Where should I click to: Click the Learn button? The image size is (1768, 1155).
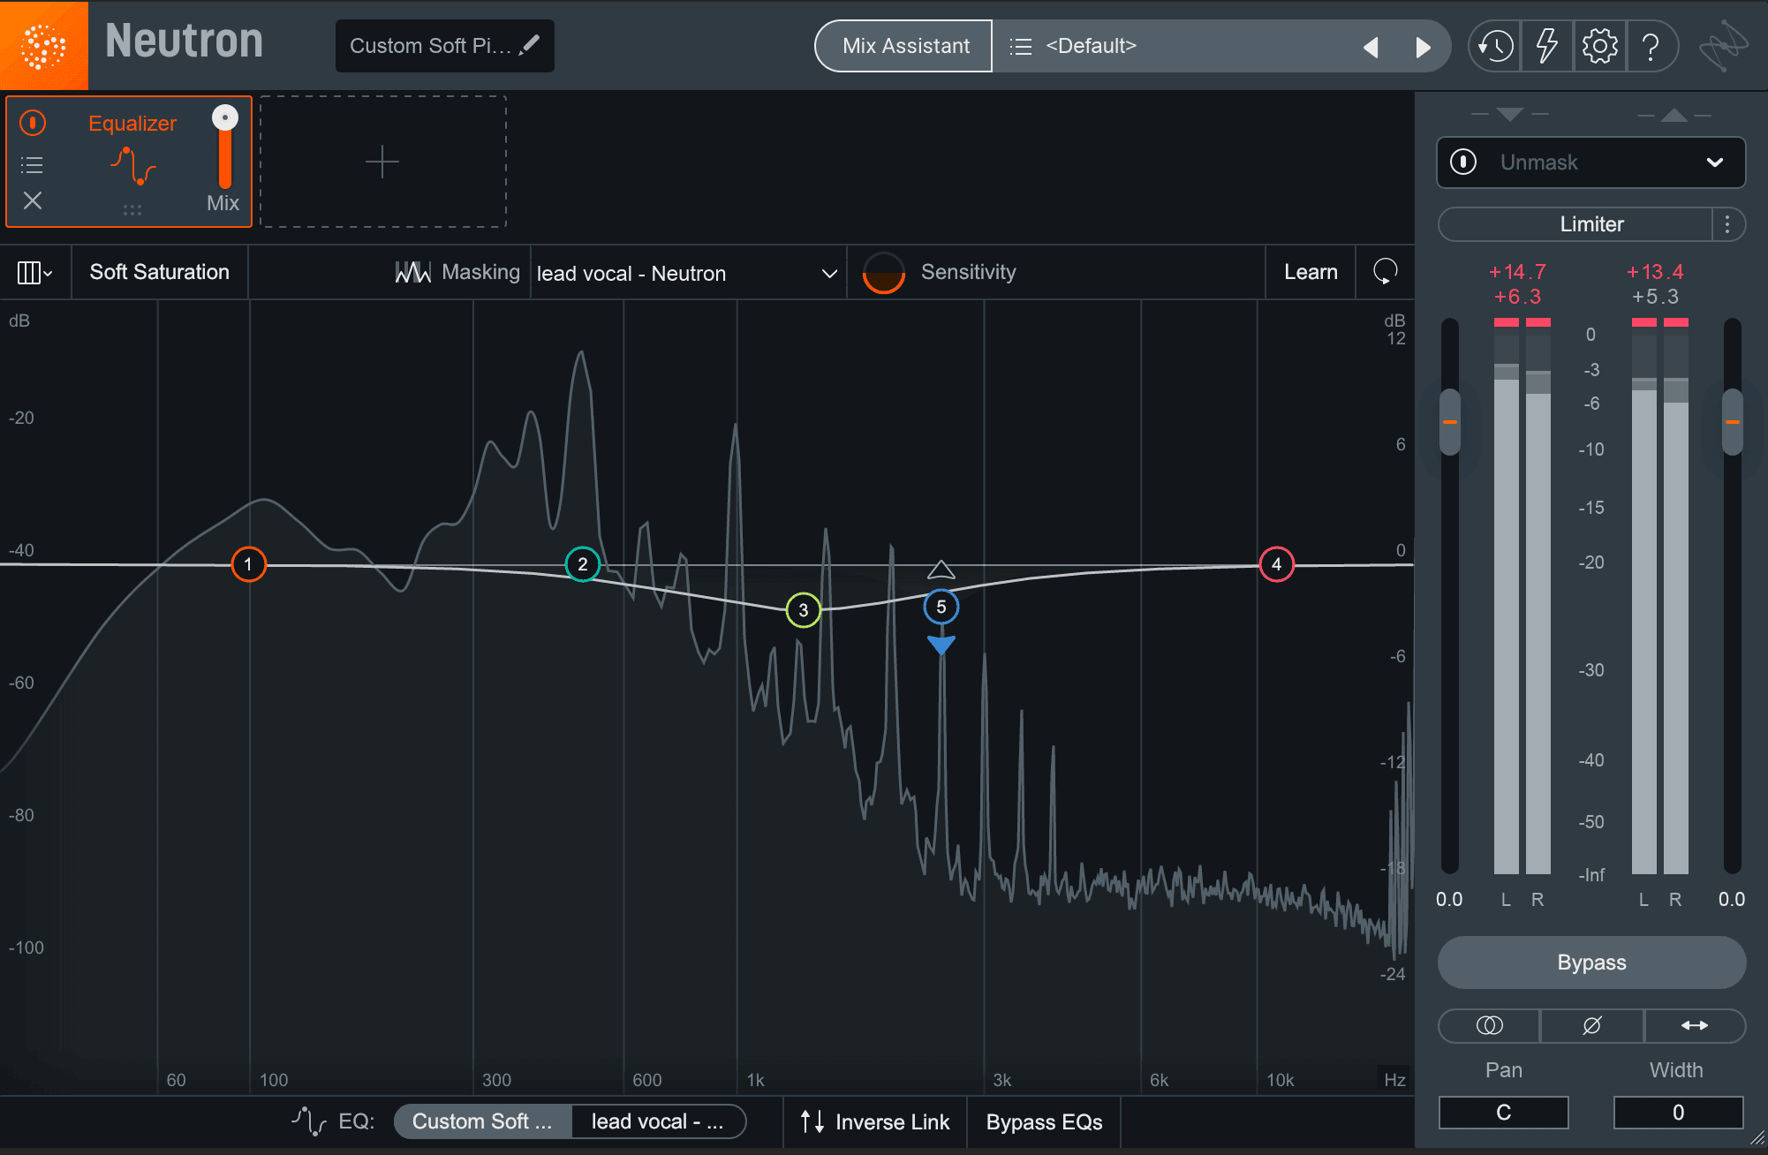(1311, 272)
